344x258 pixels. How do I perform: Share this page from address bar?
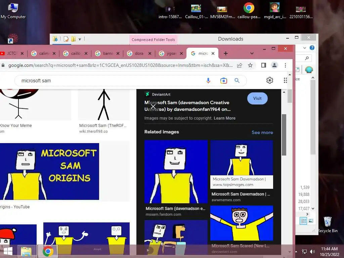click(240, 66)
